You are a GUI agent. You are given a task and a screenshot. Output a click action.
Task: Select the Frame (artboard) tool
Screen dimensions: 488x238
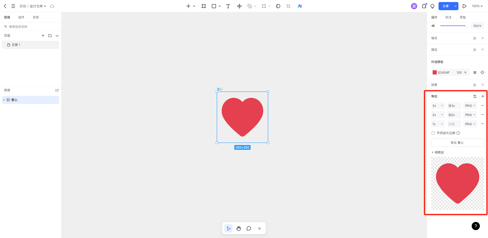tap(204, 6)
